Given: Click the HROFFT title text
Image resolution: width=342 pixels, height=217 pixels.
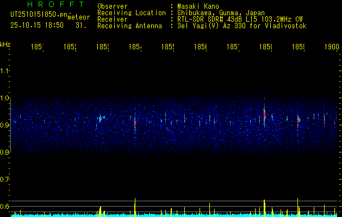Looking at the screenshot, I should coord(55,4).
